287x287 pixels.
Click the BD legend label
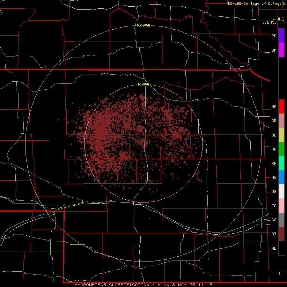click(x=274, y=135)
